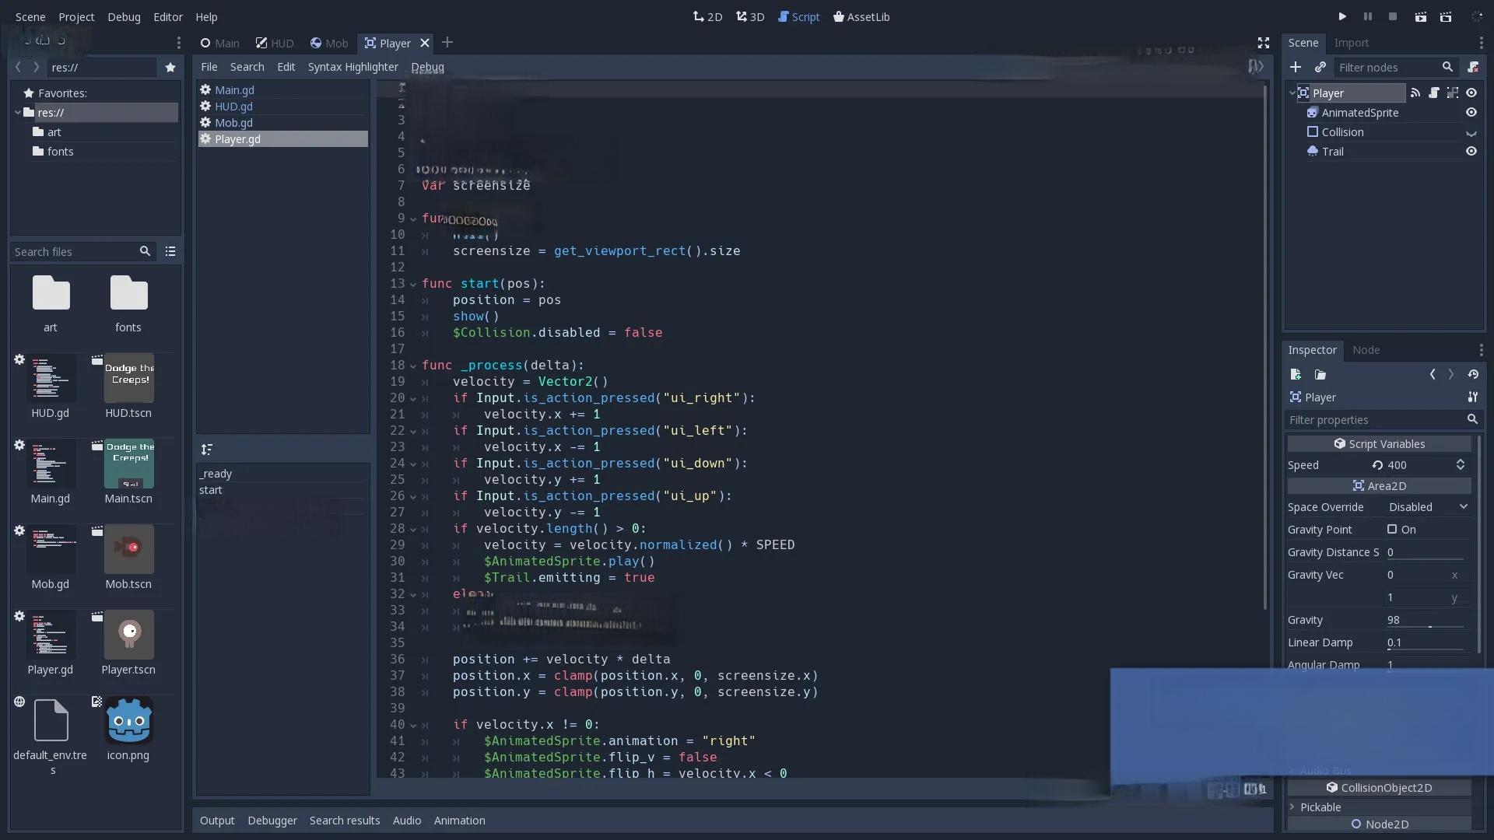The width and height of the screenshot is (1494, 840).
Task: Open Space Override dropdown
Action: coord(1428,507)
